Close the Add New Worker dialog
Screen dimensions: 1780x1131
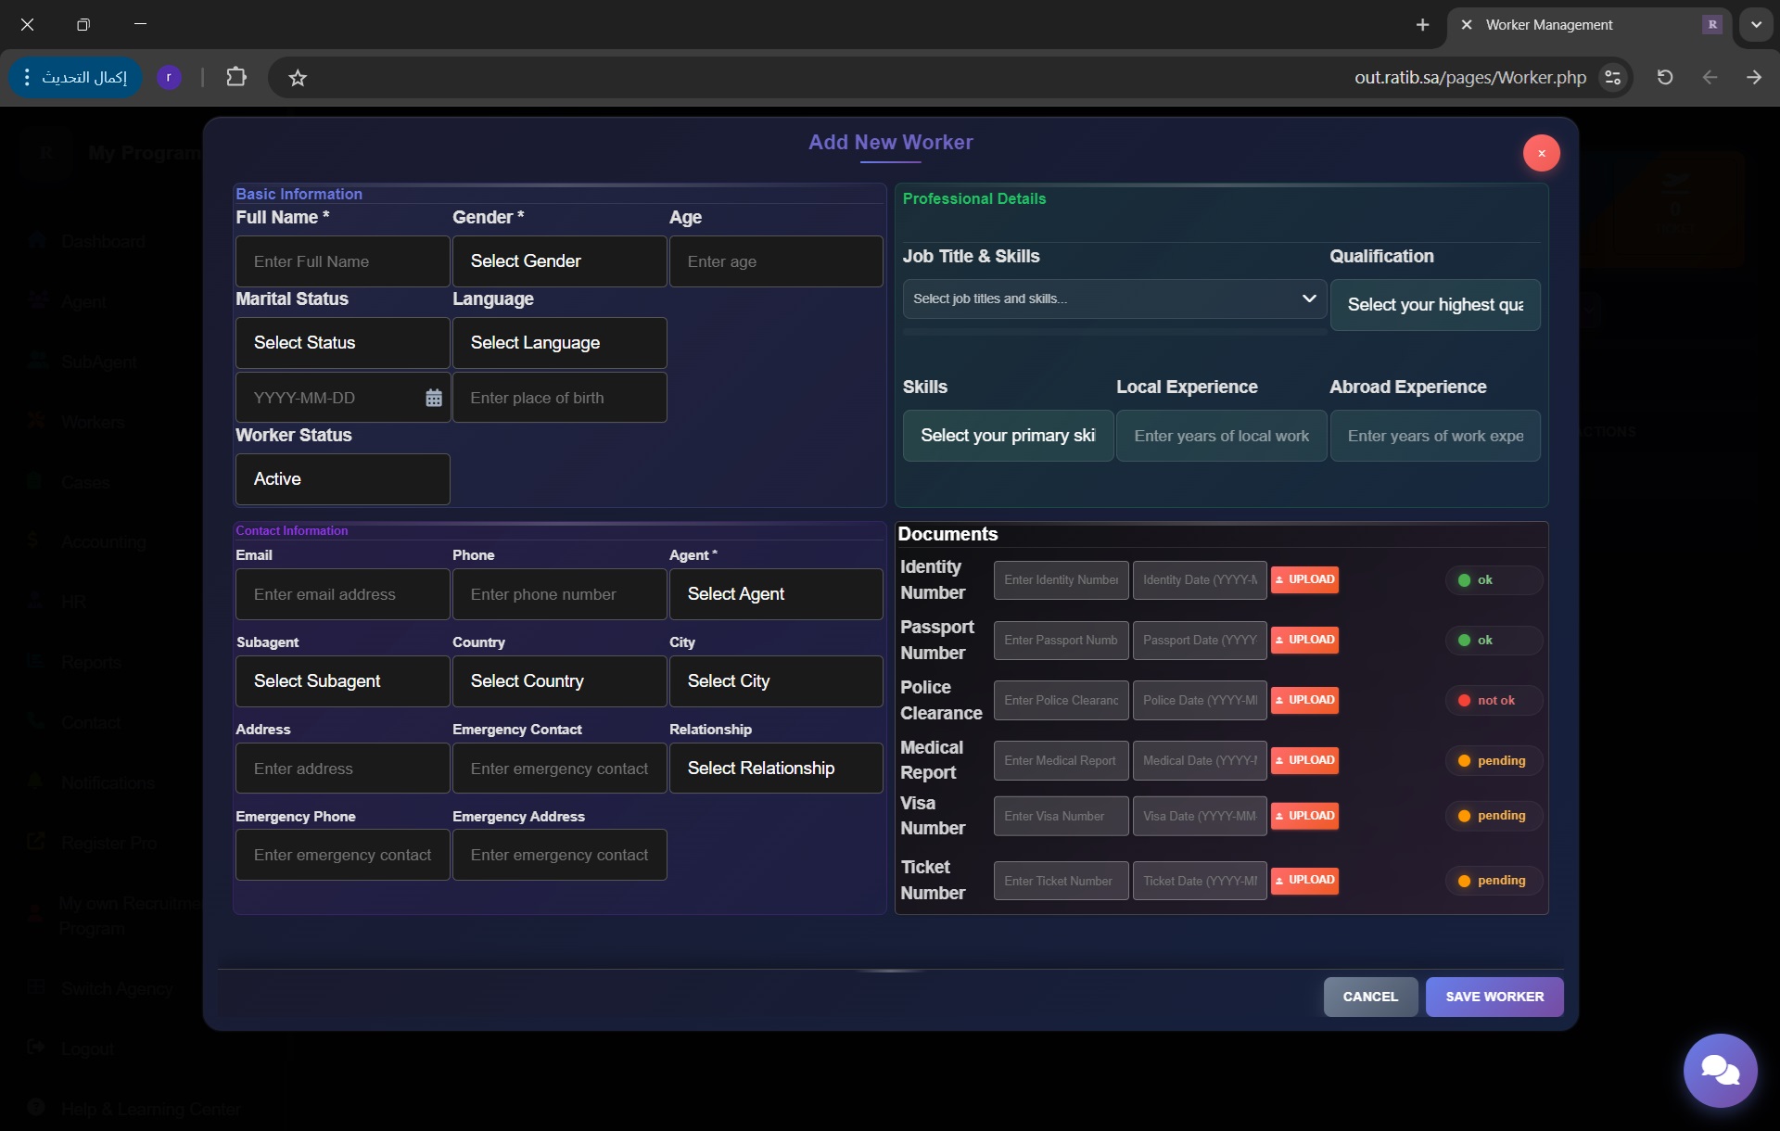click(x=1541, y=153)
